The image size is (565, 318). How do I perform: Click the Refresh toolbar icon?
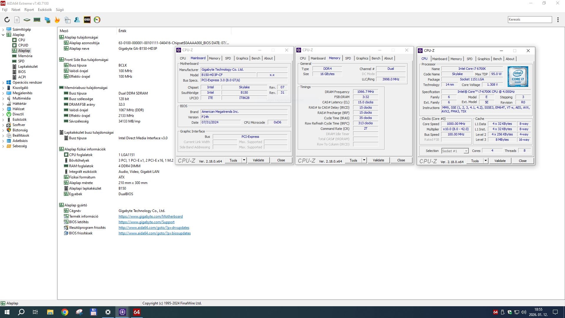pos(7,20)
